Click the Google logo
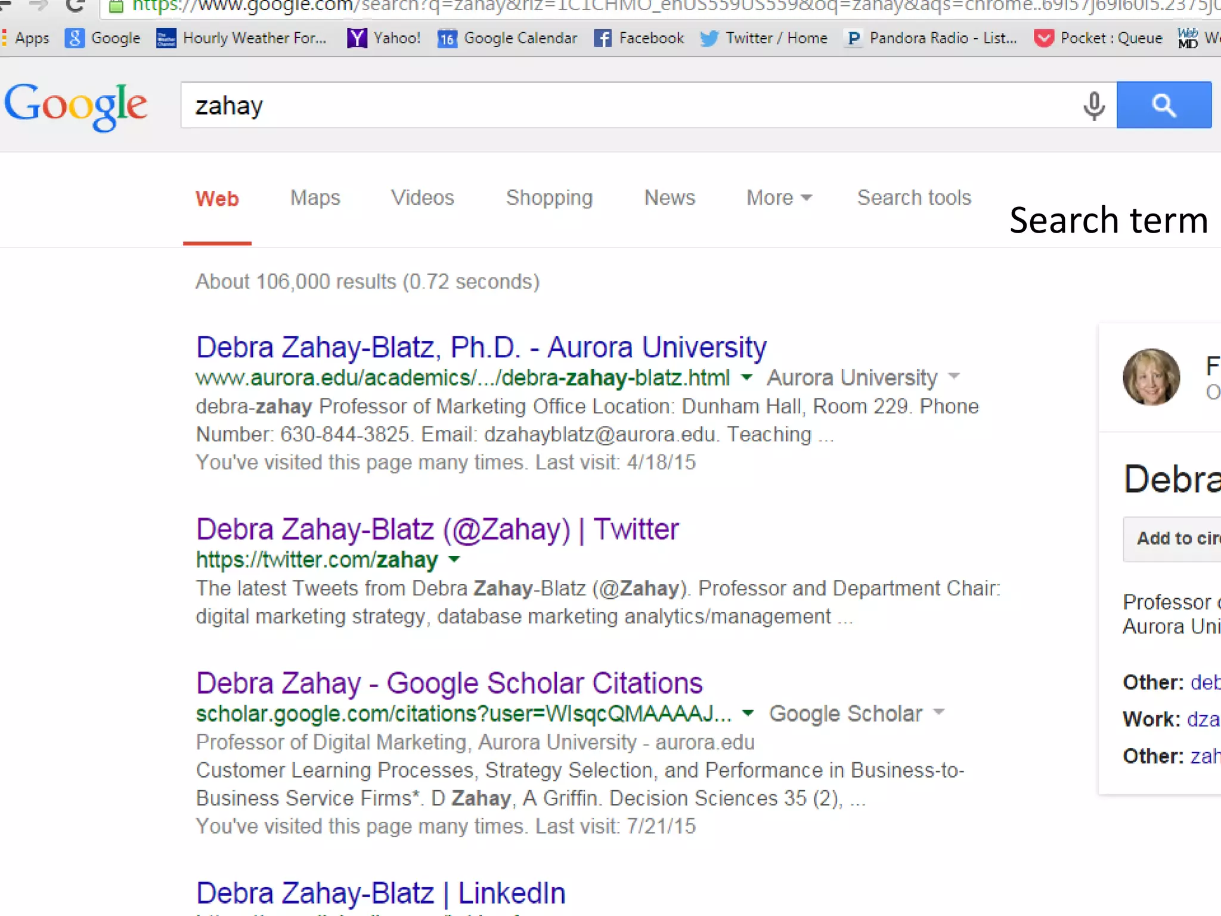 tap(76, 107)
